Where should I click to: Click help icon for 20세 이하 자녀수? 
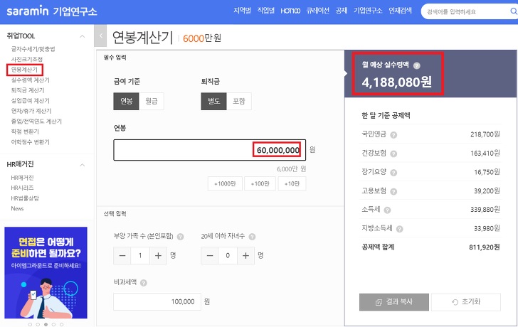tap(252, 237)
